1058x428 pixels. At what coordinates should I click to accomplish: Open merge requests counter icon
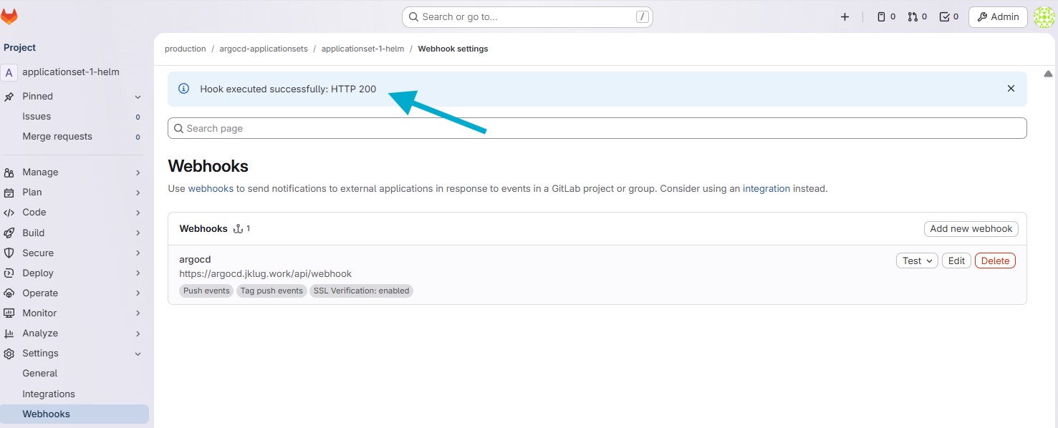tap(917, 16)
